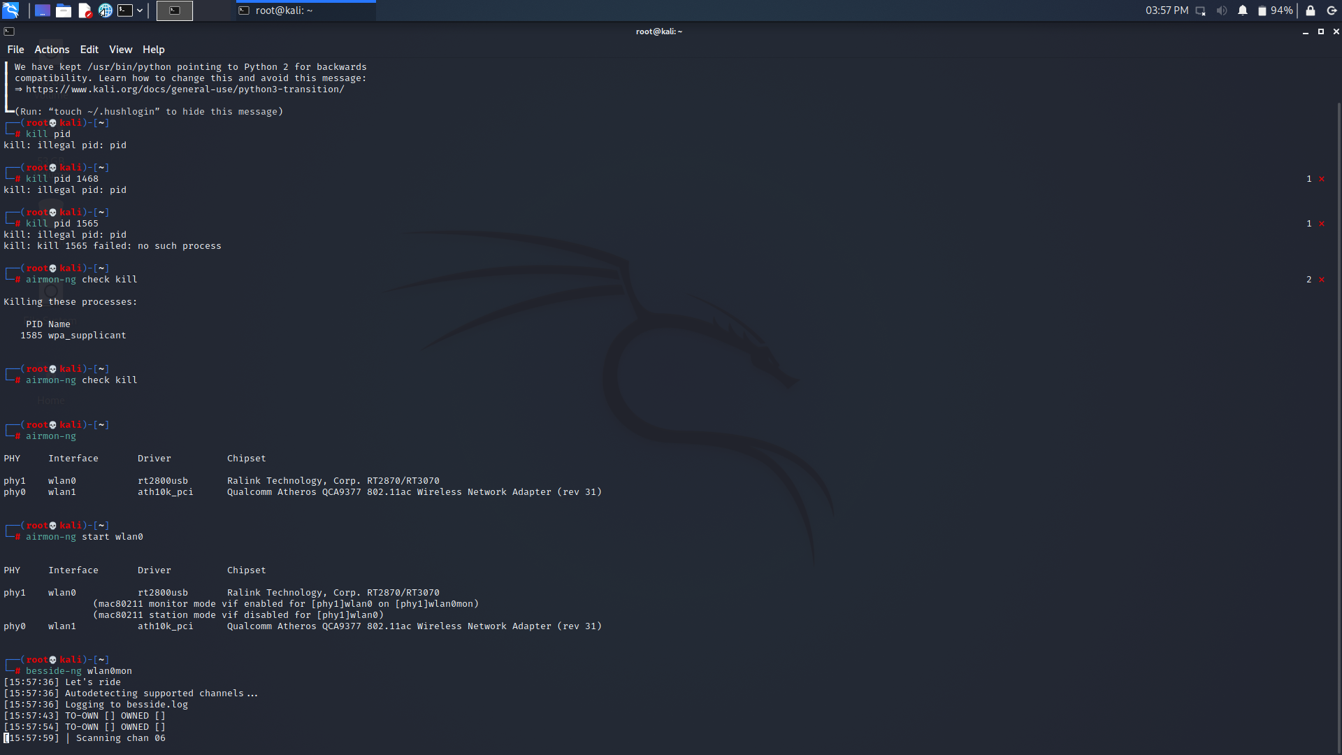The height and width of the screenshot is (755, 1342).
Task: Open the notifications bell
Action: tap(1243, 10)
